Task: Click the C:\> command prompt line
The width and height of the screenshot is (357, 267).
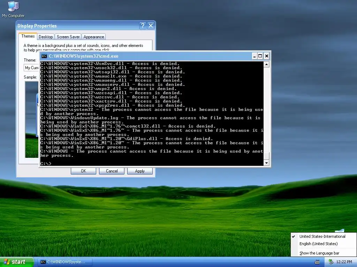Action: coord(46,164)
